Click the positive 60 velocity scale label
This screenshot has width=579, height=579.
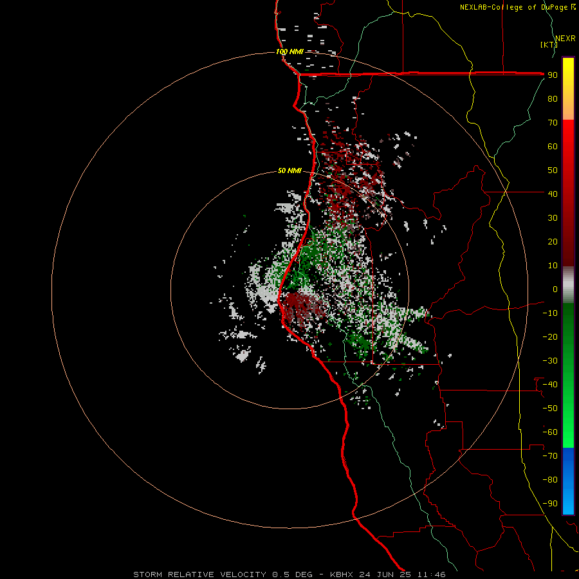553,146
